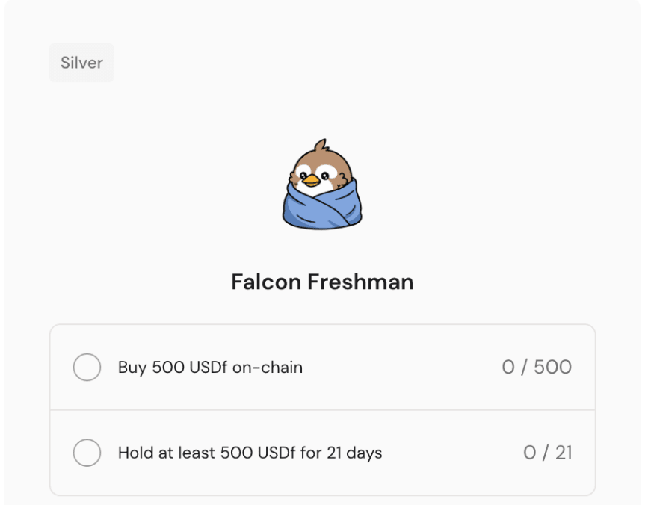Image resolution: width=654 pixels, height=505 pixels.
Task: Toggle the Hold at least 500 USDf circle
Action: click(87, 453)
